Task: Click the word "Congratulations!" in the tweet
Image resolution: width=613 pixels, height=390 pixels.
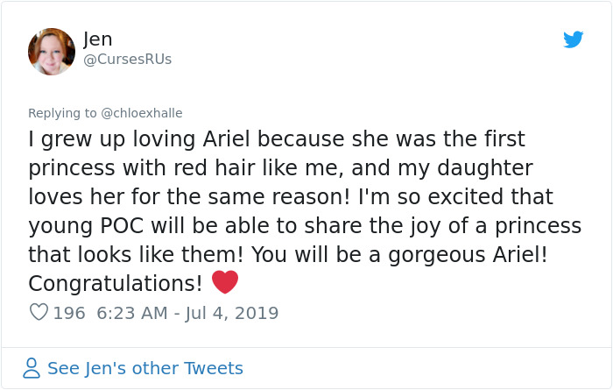Action: (x=116, y=283)
